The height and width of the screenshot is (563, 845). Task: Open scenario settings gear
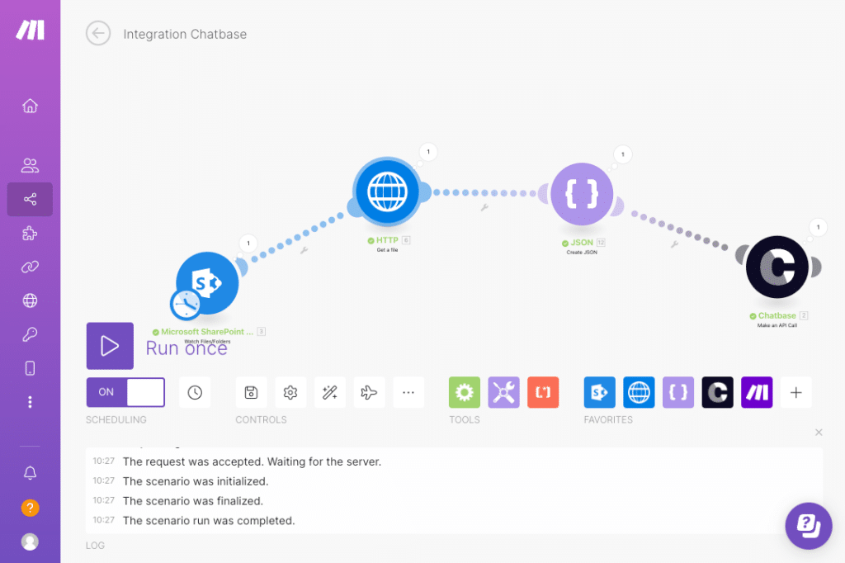(290, 392)
